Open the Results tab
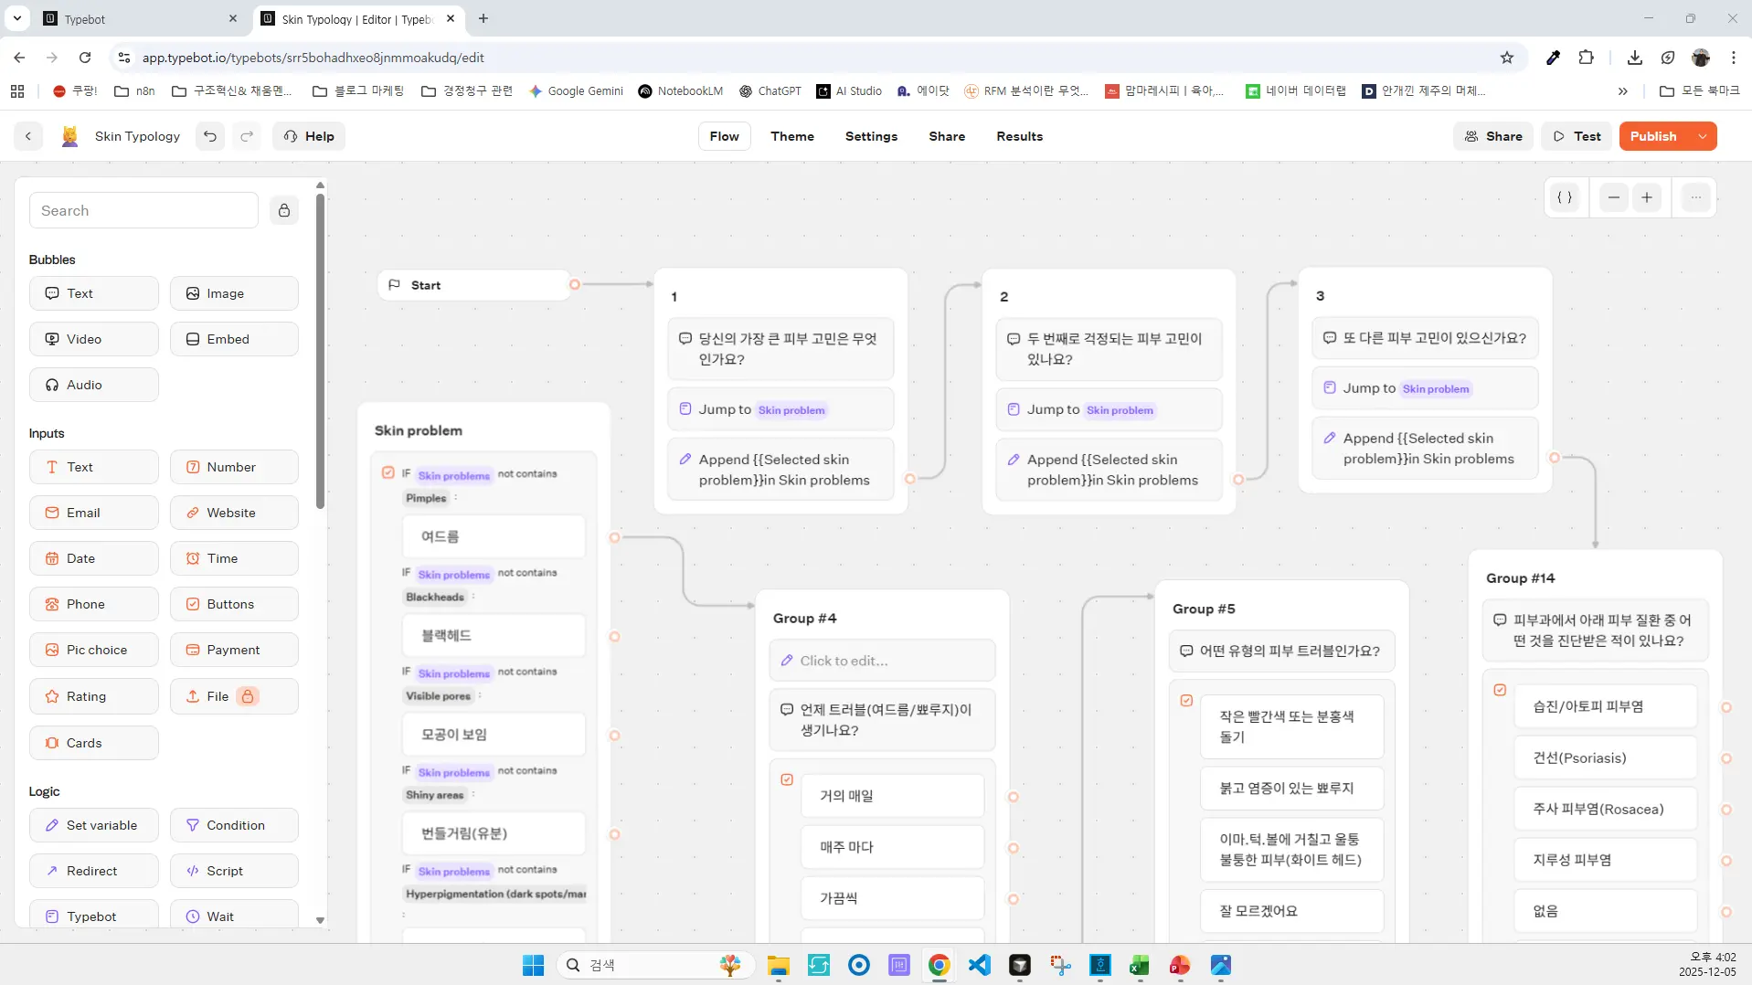 1019,136
